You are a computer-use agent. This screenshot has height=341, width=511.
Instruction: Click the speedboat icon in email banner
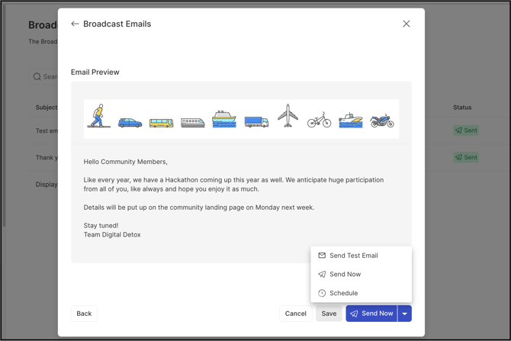[351, 120]
